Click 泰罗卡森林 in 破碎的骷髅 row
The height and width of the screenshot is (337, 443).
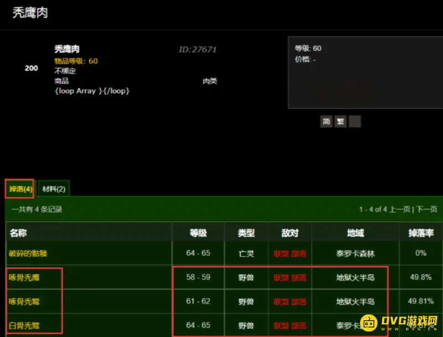356,254
